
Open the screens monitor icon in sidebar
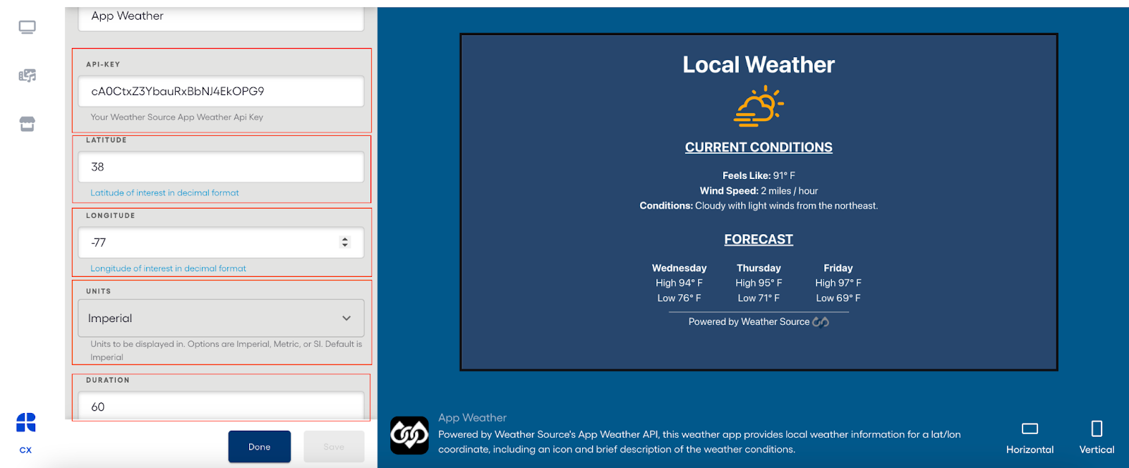(x=27, y=27)
